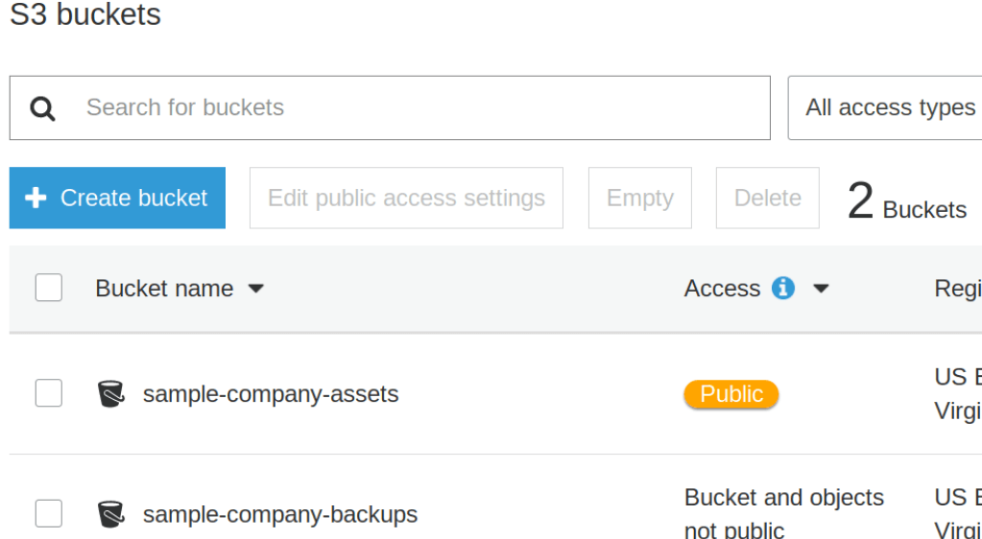
Task: Click the sample-company-assets bucket icon
Action: [x=111, y=393]
